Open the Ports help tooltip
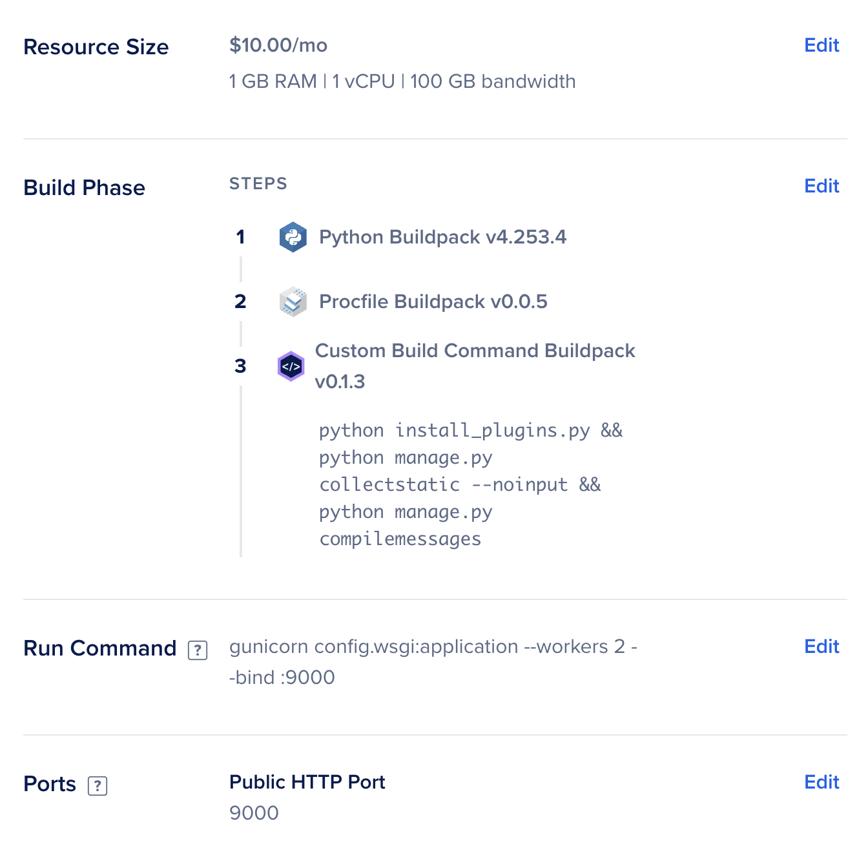This screenshot has height=868, width=868. 98,786
